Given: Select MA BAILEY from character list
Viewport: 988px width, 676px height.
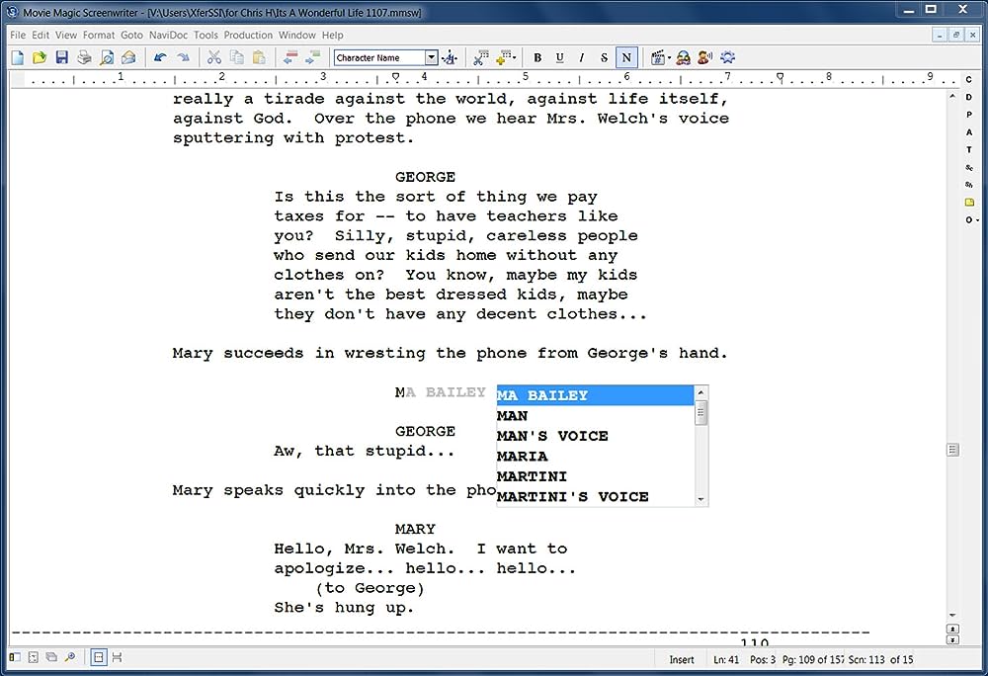Looking at the screenshot, I should [595, 395].
